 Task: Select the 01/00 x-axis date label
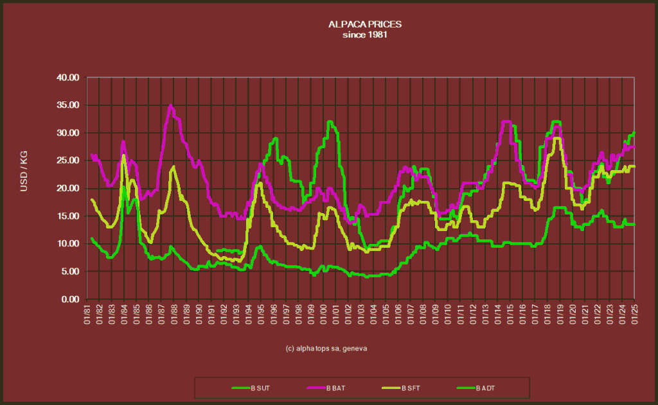[x=324, y=315]
